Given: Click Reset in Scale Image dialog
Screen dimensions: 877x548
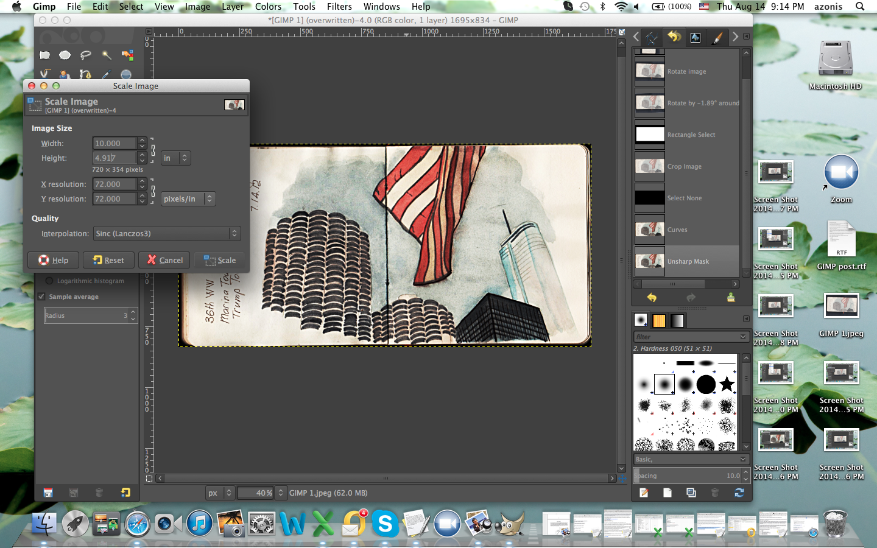Looking at the screenshot, I should tap(108, 260).
